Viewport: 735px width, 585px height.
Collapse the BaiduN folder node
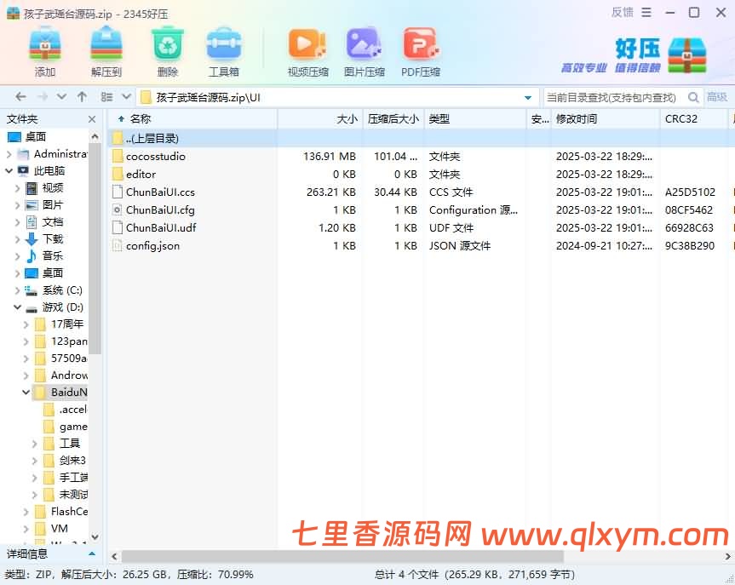(x=25, y=392)
